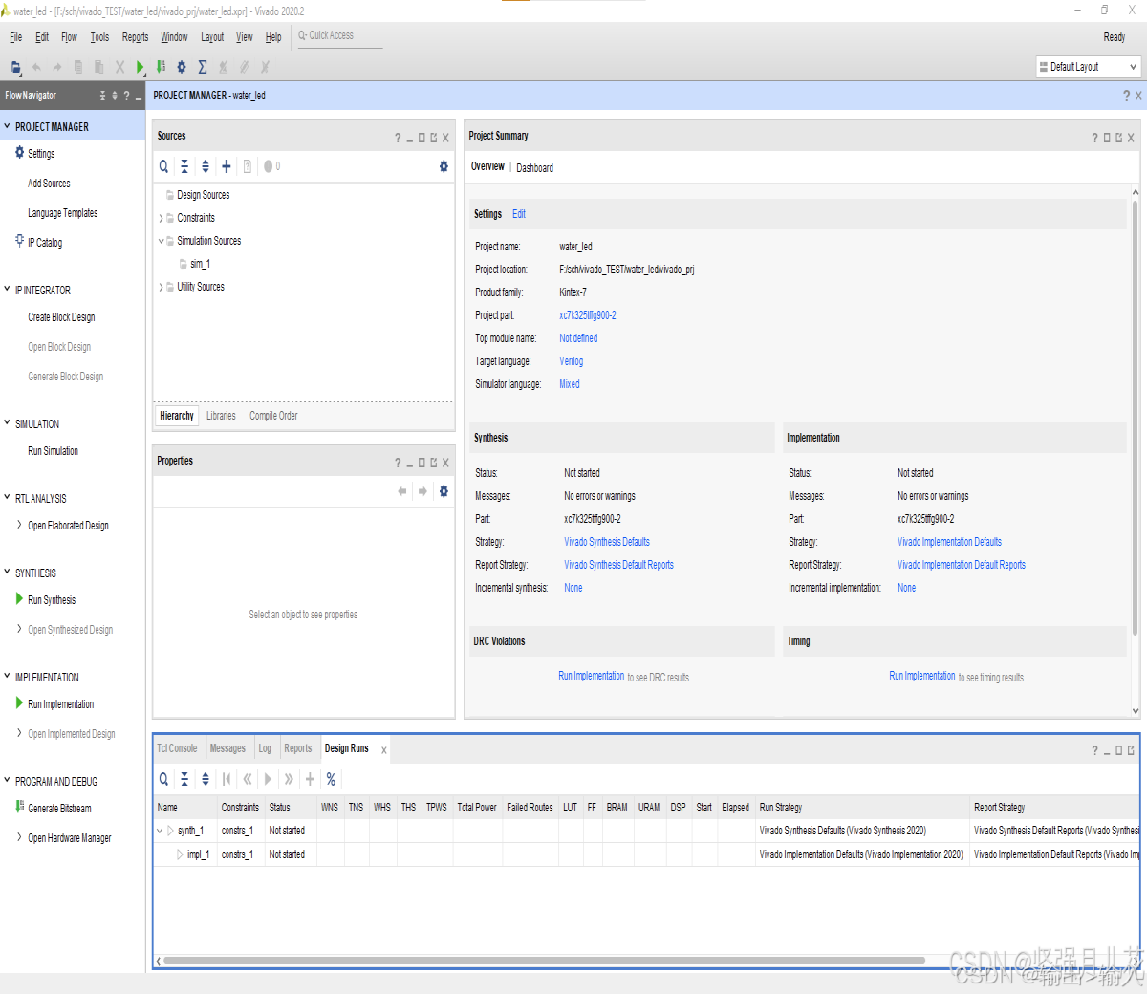Click the Sigma report icon in toolbar
This screenshot has height=994, width=1147.
(203, 67)
